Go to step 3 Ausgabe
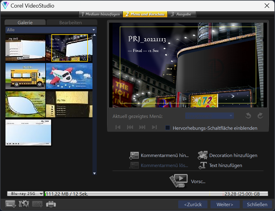Viewport: 275px width, 211px height. (x=182, y=14)
